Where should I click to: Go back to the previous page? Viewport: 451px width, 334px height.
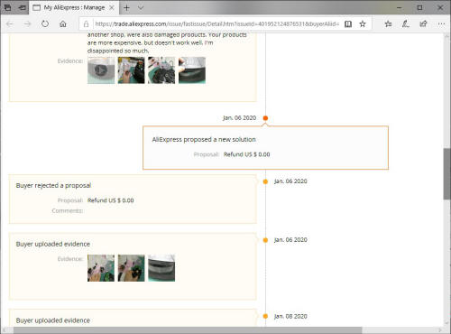point(10,23)
